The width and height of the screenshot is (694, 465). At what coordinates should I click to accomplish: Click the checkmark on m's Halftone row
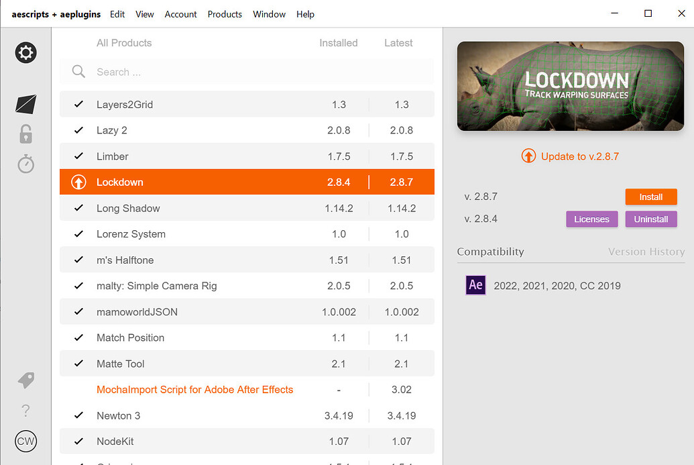[x=78, y=260]
